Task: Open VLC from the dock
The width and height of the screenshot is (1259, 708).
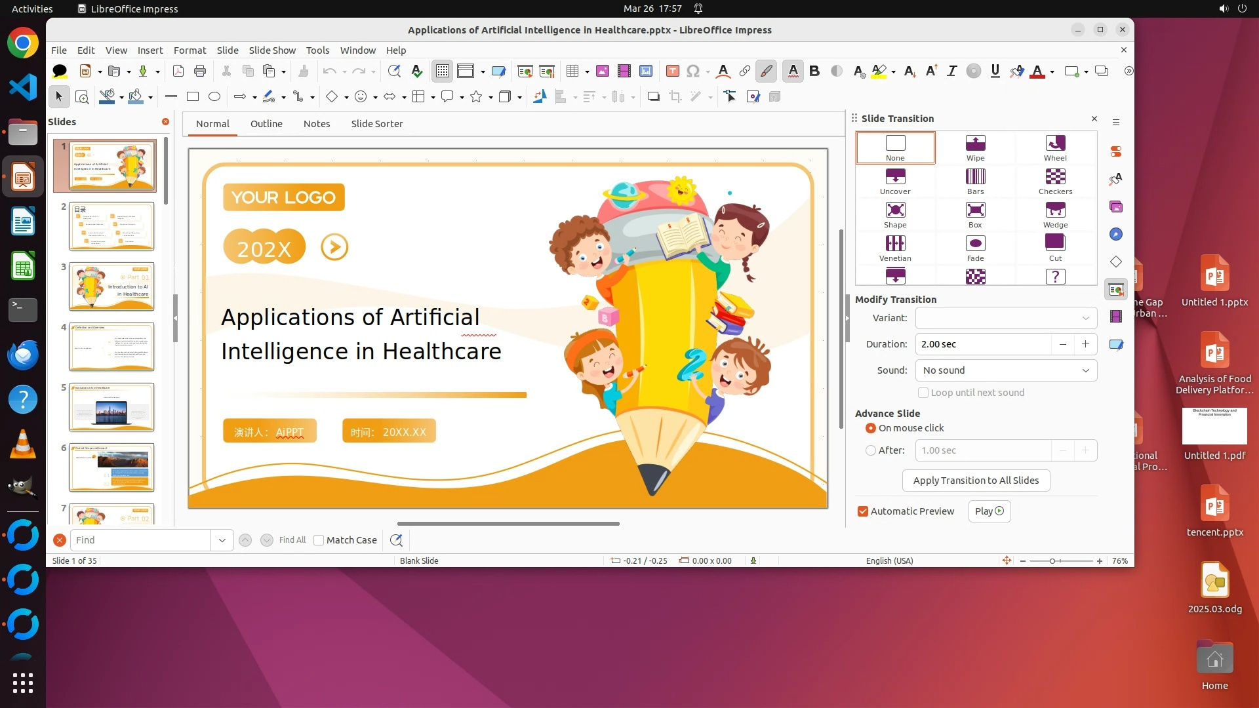Action: (22, 444)
